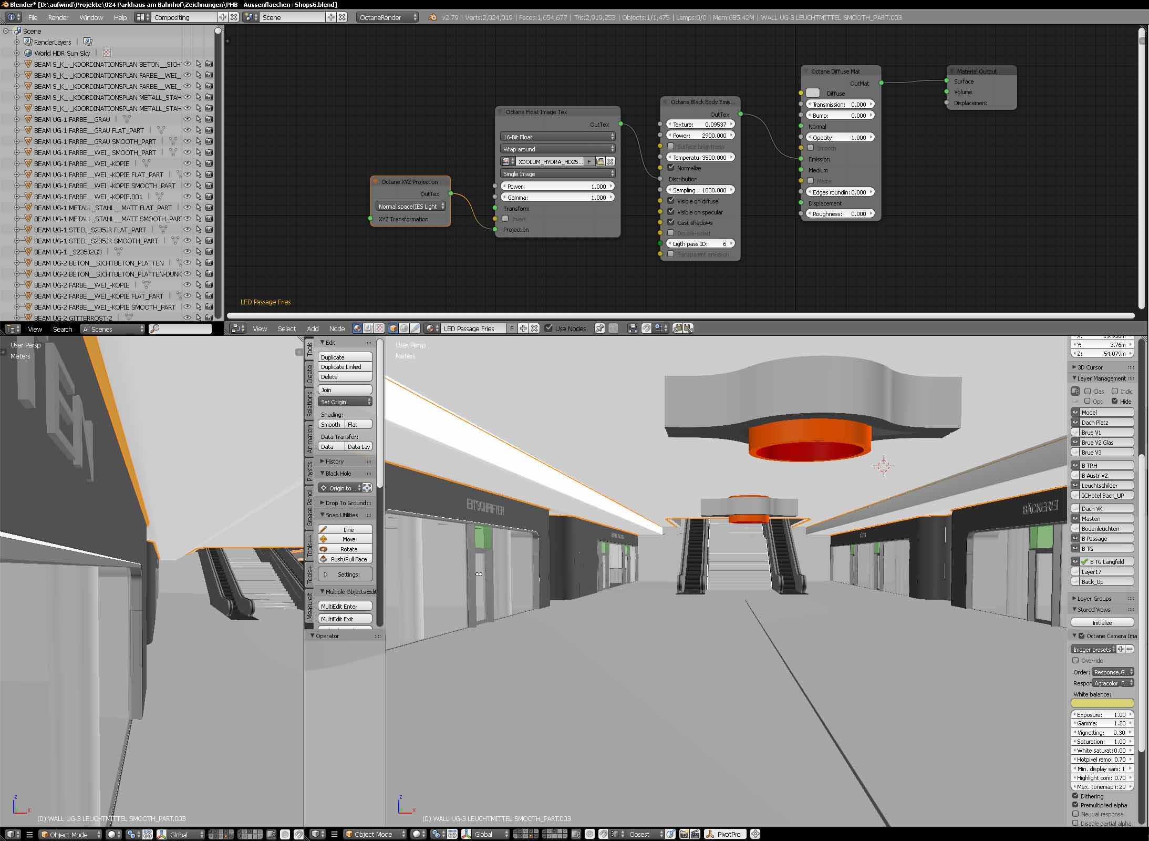Open the Render menu
Viewport: 1149px width, 841px height.
point(58,17)
